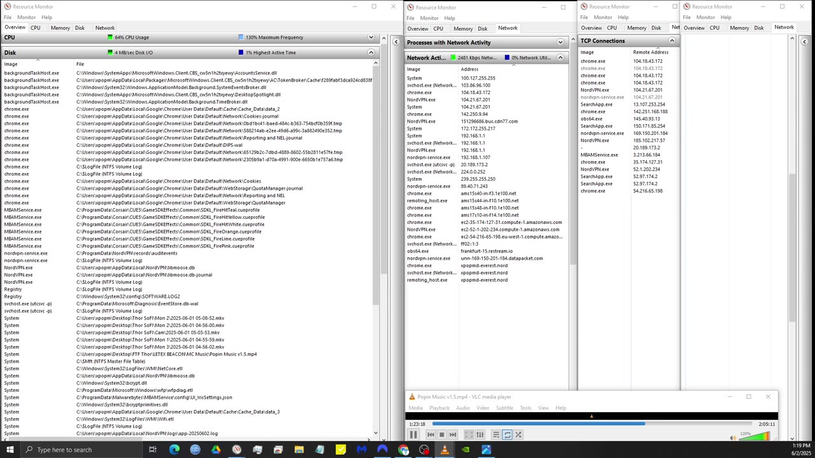815x458 pixels.
Task: Toggle VLC loop mode
Action: tap(507, 435)
